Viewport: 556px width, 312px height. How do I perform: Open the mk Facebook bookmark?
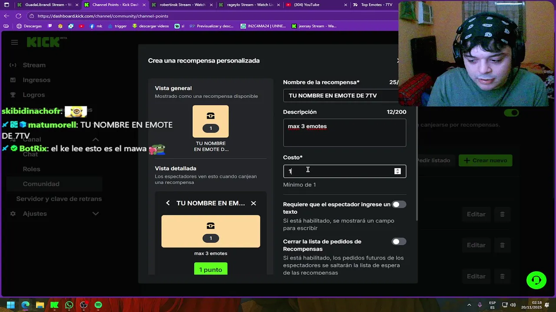click(x=96, y=26)
